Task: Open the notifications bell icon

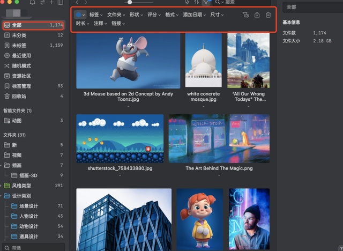Action: 32,2
